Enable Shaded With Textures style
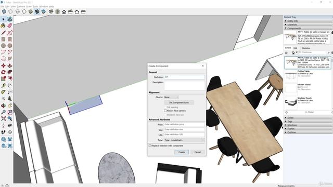333x187 pixels. coord(37,12)
